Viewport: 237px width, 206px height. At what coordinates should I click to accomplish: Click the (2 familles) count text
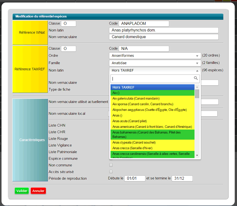211,63
